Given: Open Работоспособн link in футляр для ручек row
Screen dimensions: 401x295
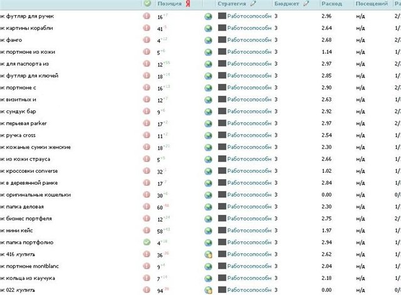Looking at the screenshot, I should (249, 16).
